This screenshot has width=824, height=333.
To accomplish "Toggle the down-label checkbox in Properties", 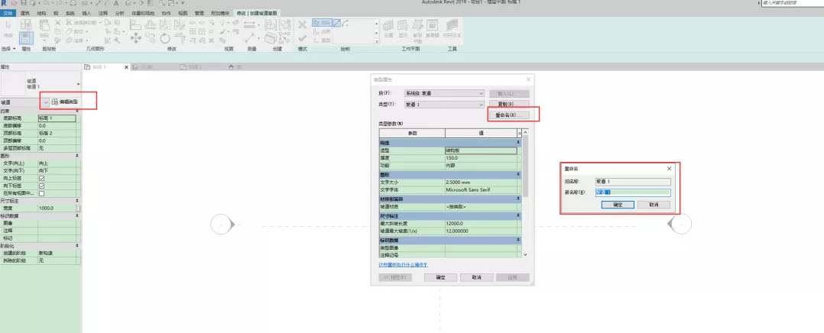I will [x=41, y=186].
